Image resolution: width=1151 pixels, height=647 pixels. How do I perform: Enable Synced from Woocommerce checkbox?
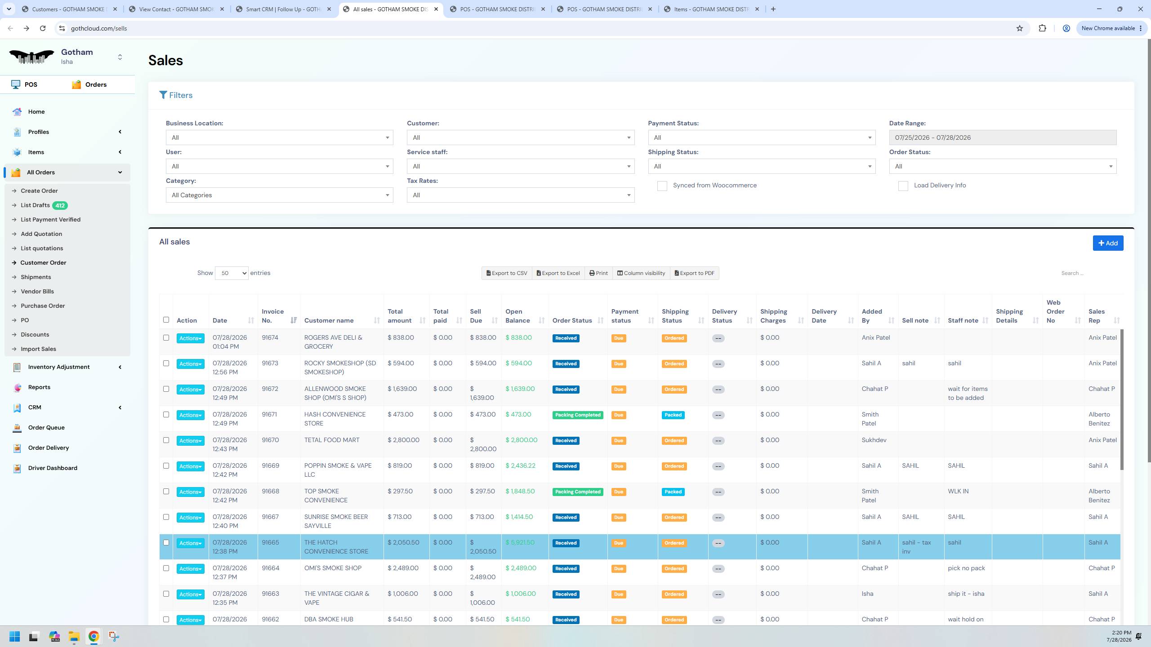(x=662, y=186)
